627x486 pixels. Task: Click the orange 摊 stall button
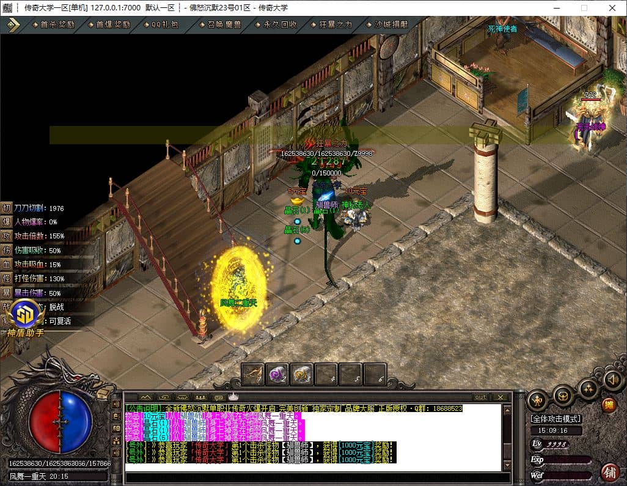pyautogui.click(x=609, y=405)
